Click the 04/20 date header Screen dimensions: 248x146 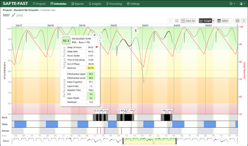pos(114,25)
